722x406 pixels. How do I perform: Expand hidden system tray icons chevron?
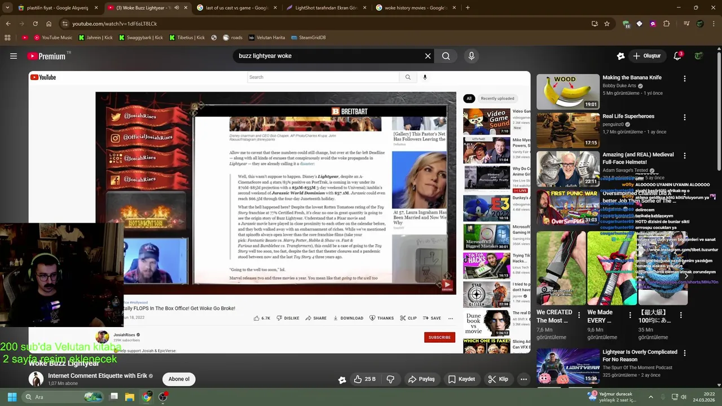(x=651, y=397)
